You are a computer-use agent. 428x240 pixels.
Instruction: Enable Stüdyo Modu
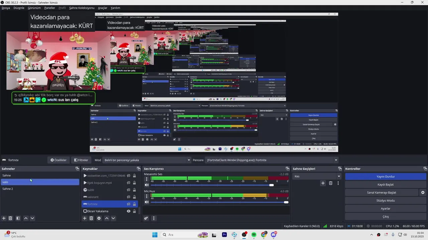pyautogui.click(x=386, y=200)
